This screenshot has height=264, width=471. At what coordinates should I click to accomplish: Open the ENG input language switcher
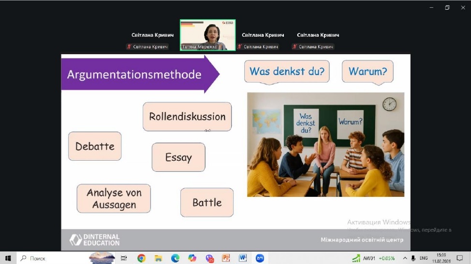click(424, 258)
